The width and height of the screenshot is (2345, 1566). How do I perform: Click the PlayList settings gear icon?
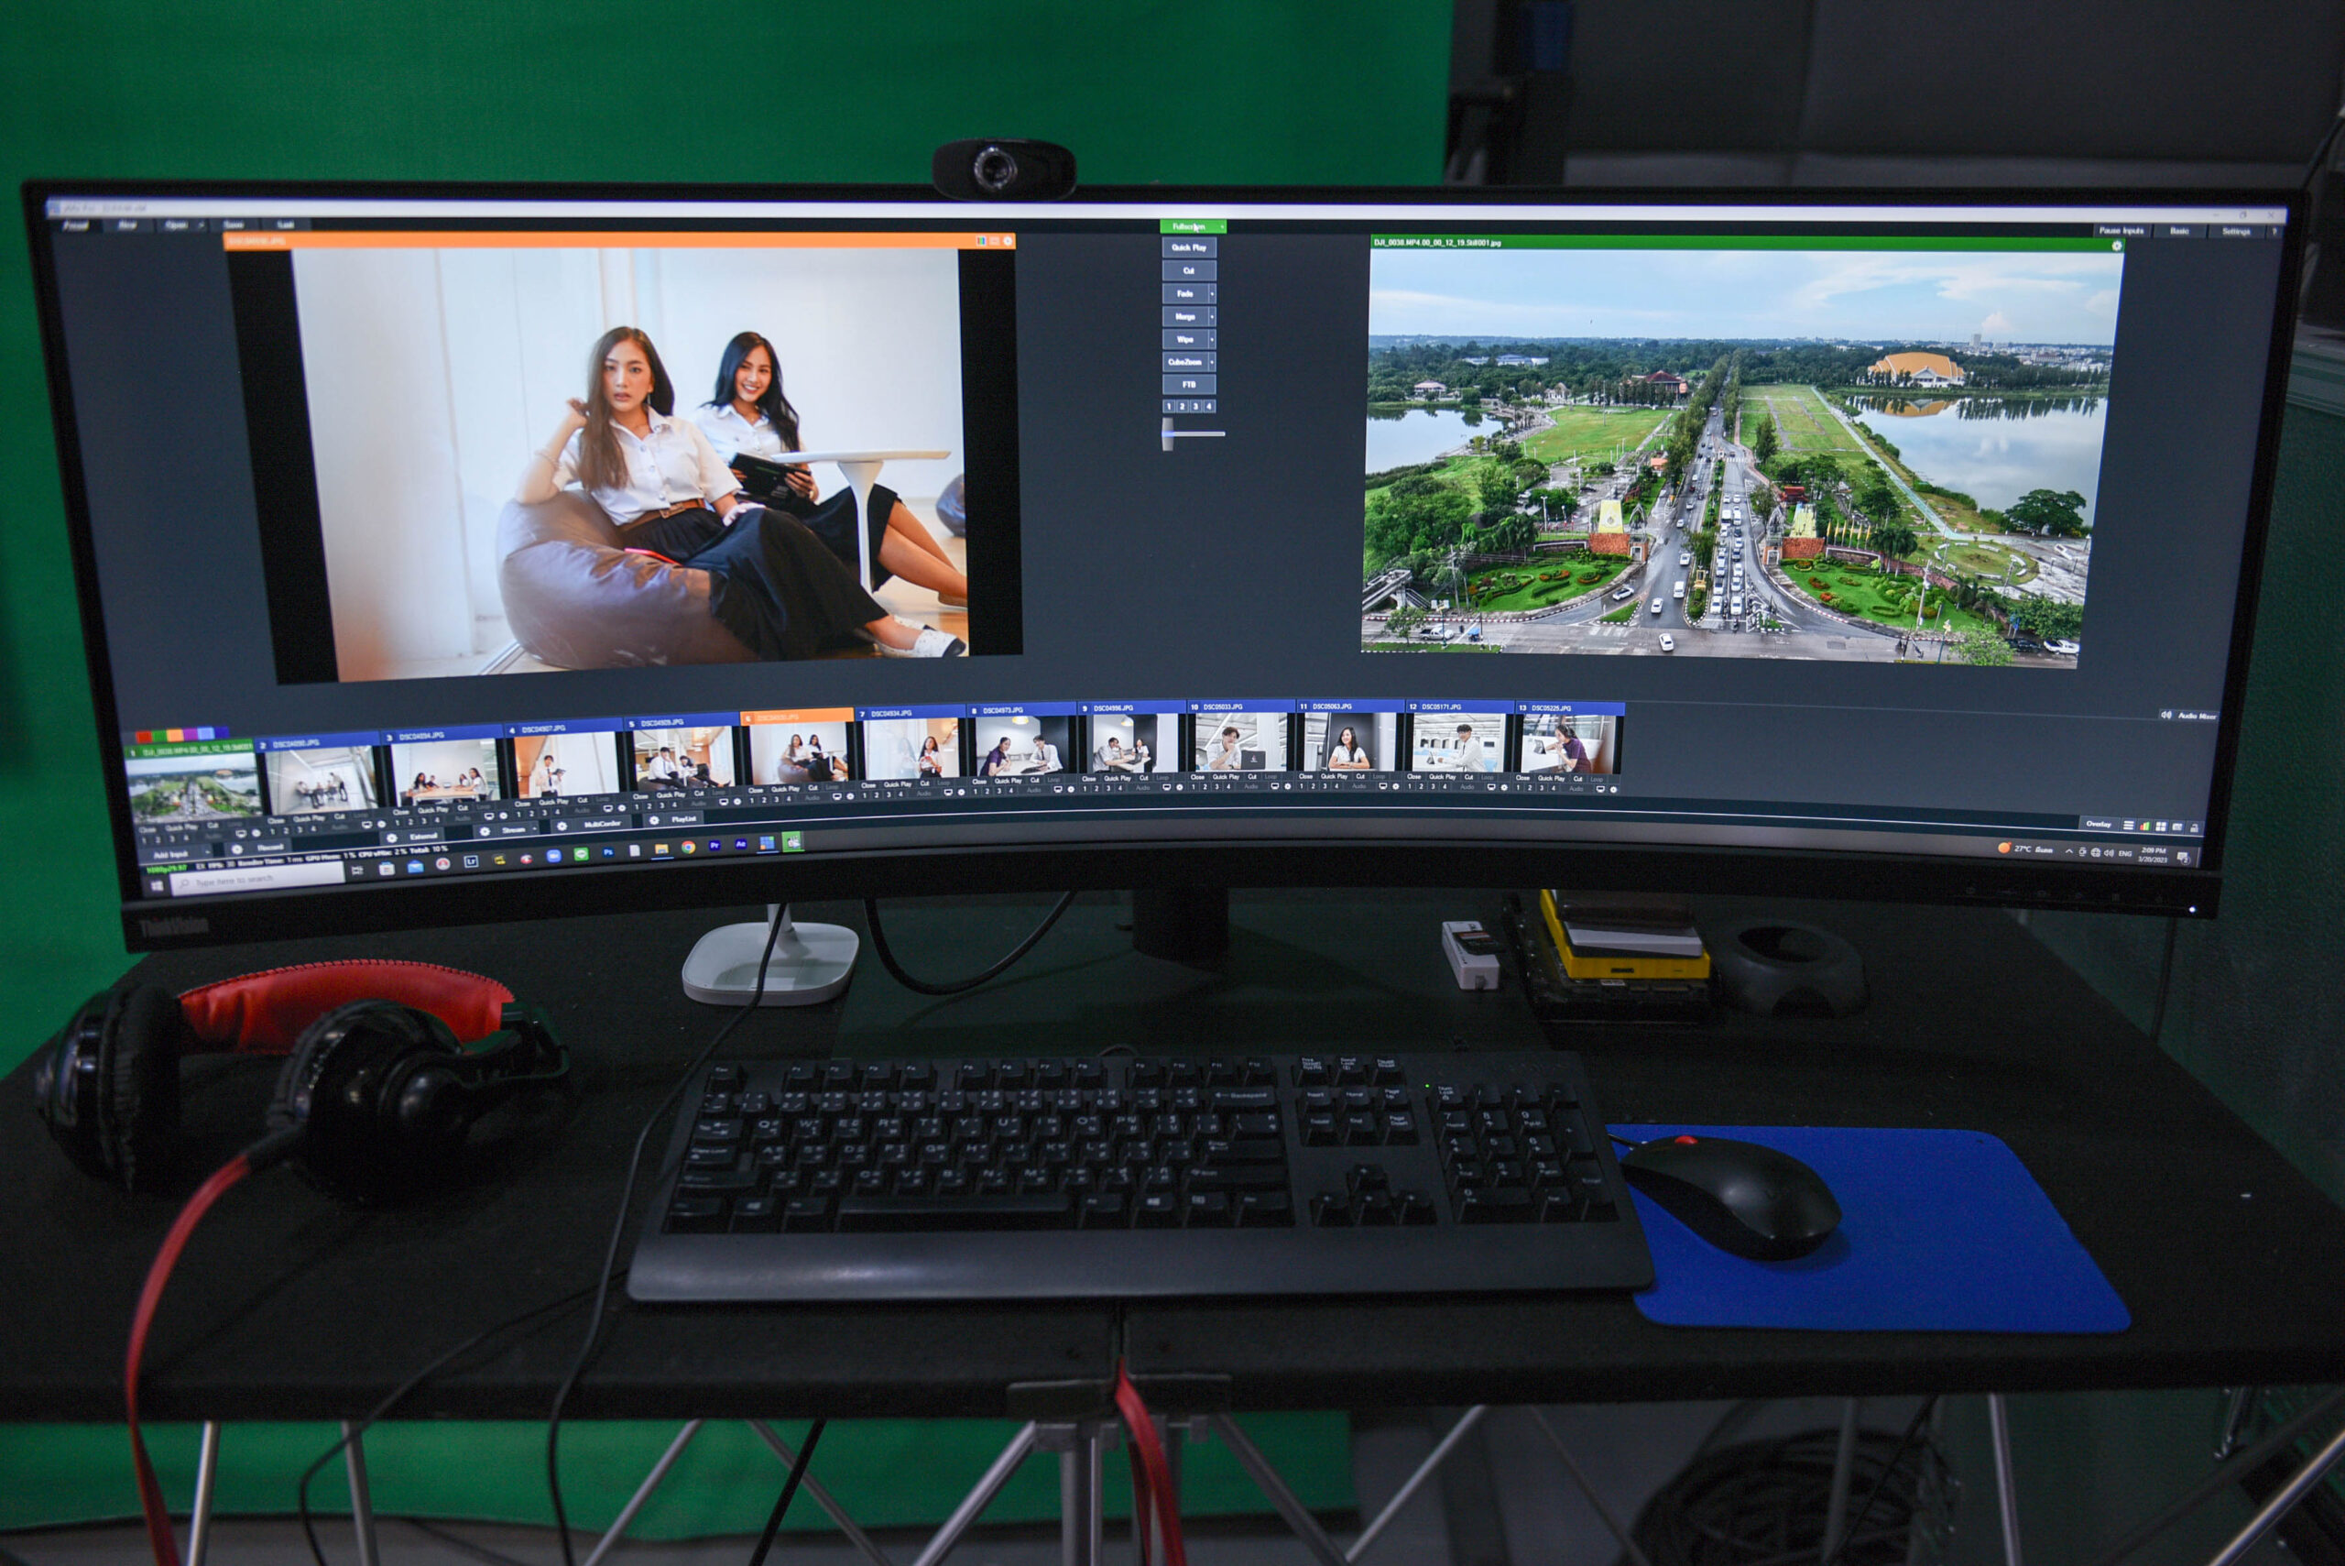(x=655, y=821)
